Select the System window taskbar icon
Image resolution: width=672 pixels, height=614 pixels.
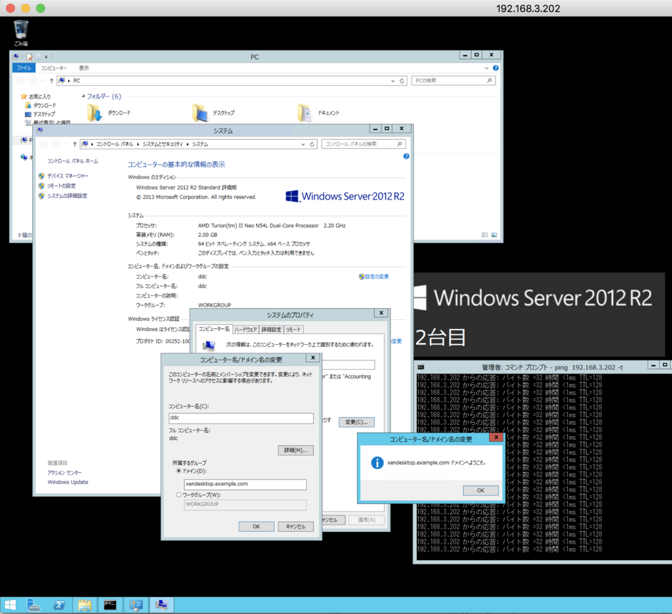(161, 605)
